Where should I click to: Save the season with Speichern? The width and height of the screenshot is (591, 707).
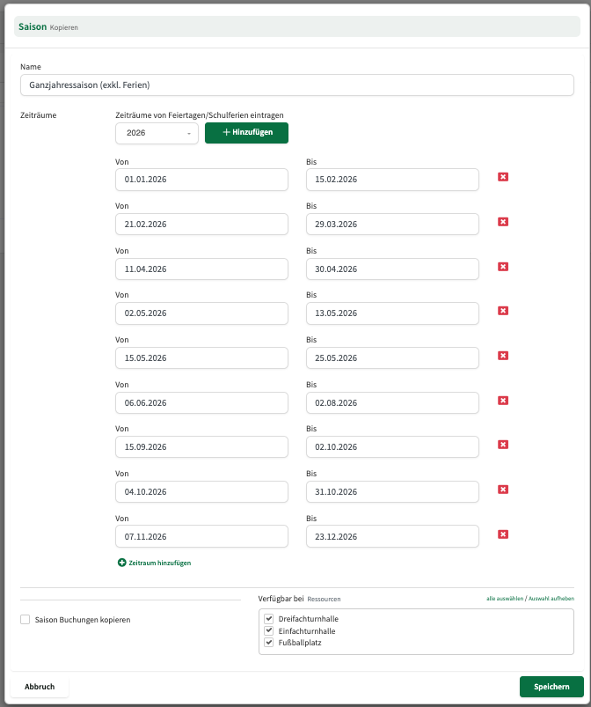point(551,687)
